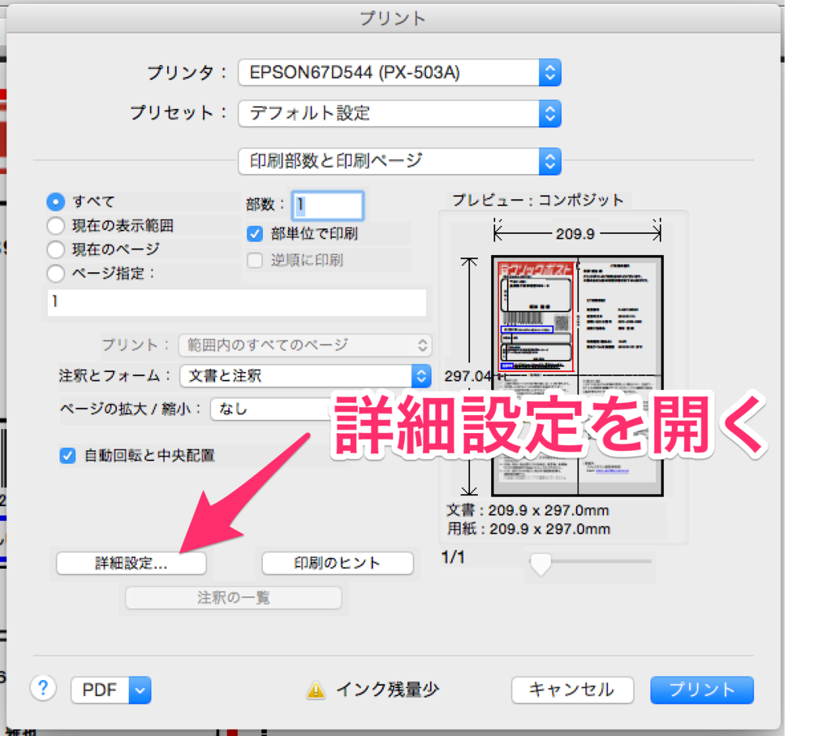Image resolution: width=831 pixels, height=736 pixels.
Task: Click the page preview slider handle
Action: click(540, 564)
